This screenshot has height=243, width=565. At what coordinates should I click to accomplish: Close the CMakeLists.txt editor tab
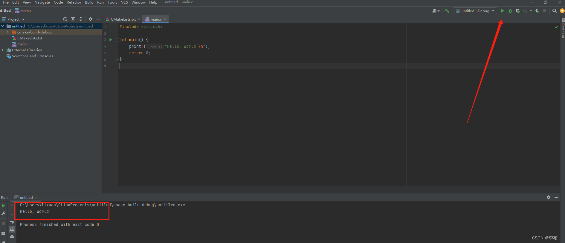[x=139, y=19]
